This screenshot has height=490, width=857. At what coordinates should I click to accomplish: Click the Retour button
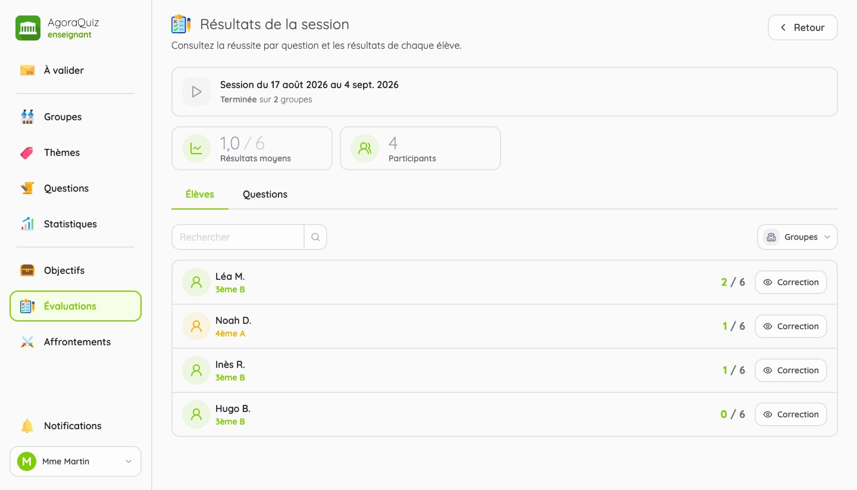click(x=803, y=27)
